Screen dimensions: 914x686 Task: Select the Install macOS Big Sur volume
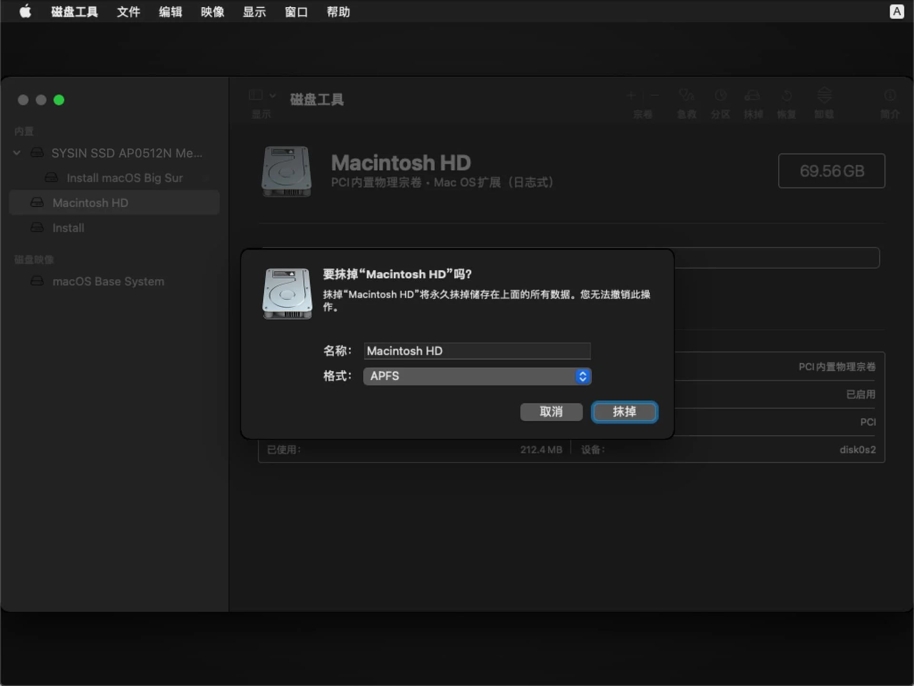tap(125, 178)
